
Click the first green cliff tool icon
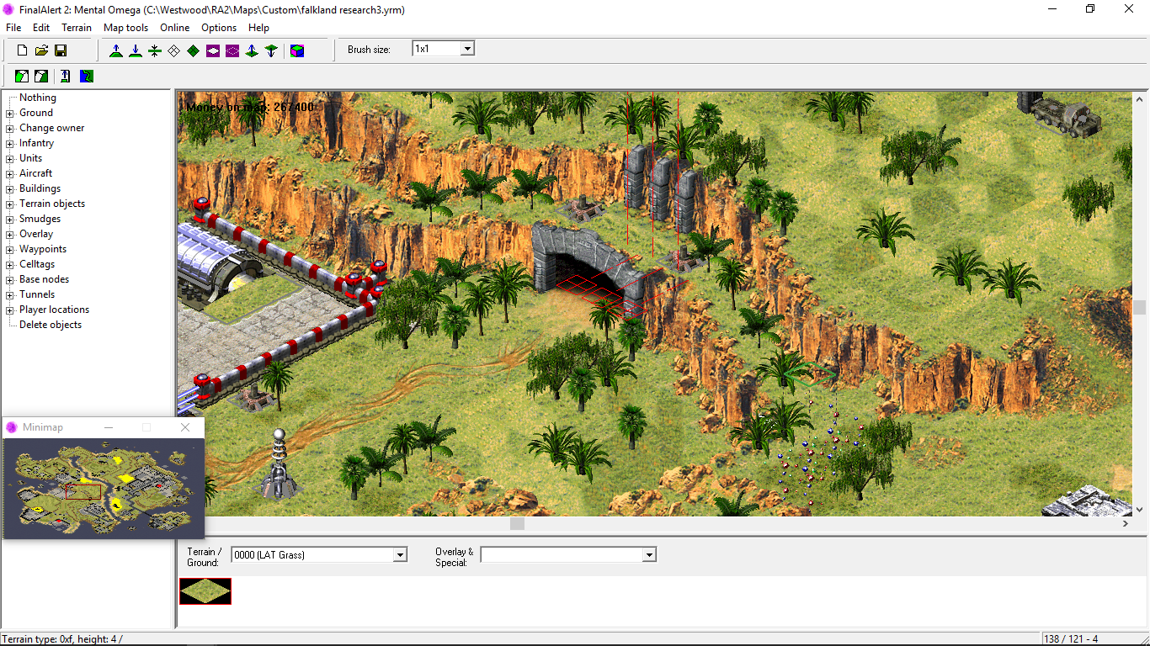pyautogui.click(x=23, y=76)
